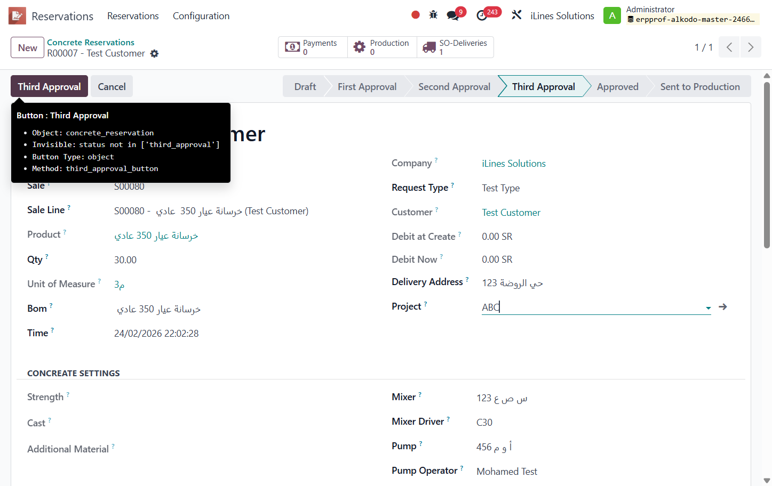Open the Payments smart button
The image size is (772, 486).
[313, 47]
